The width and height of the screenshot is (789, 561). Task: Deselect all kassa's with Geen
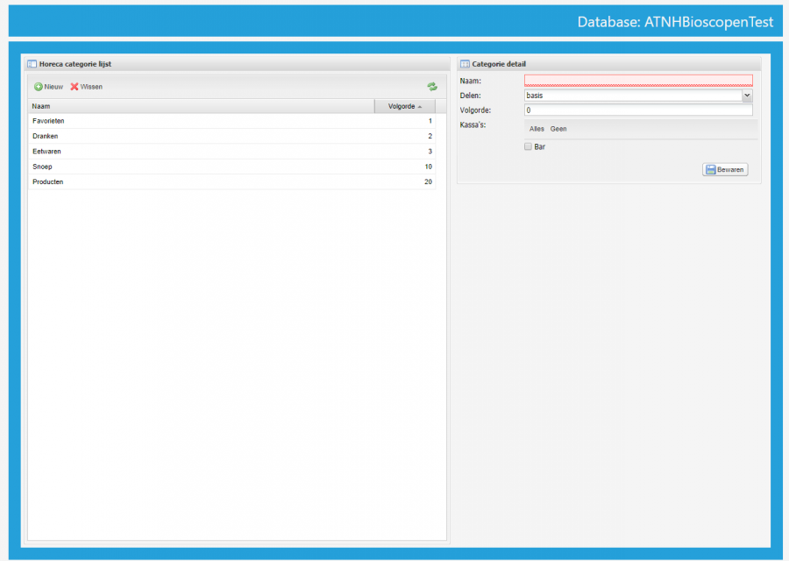coord(558,129)
